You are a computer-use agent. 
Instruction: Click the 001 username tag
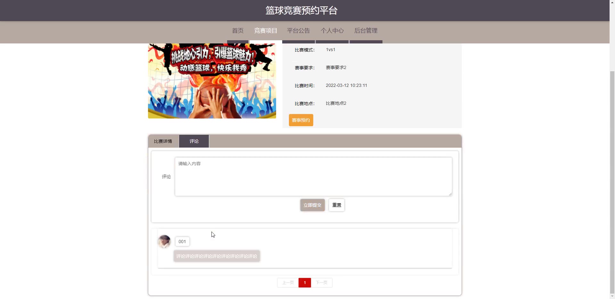pos(182,241)
